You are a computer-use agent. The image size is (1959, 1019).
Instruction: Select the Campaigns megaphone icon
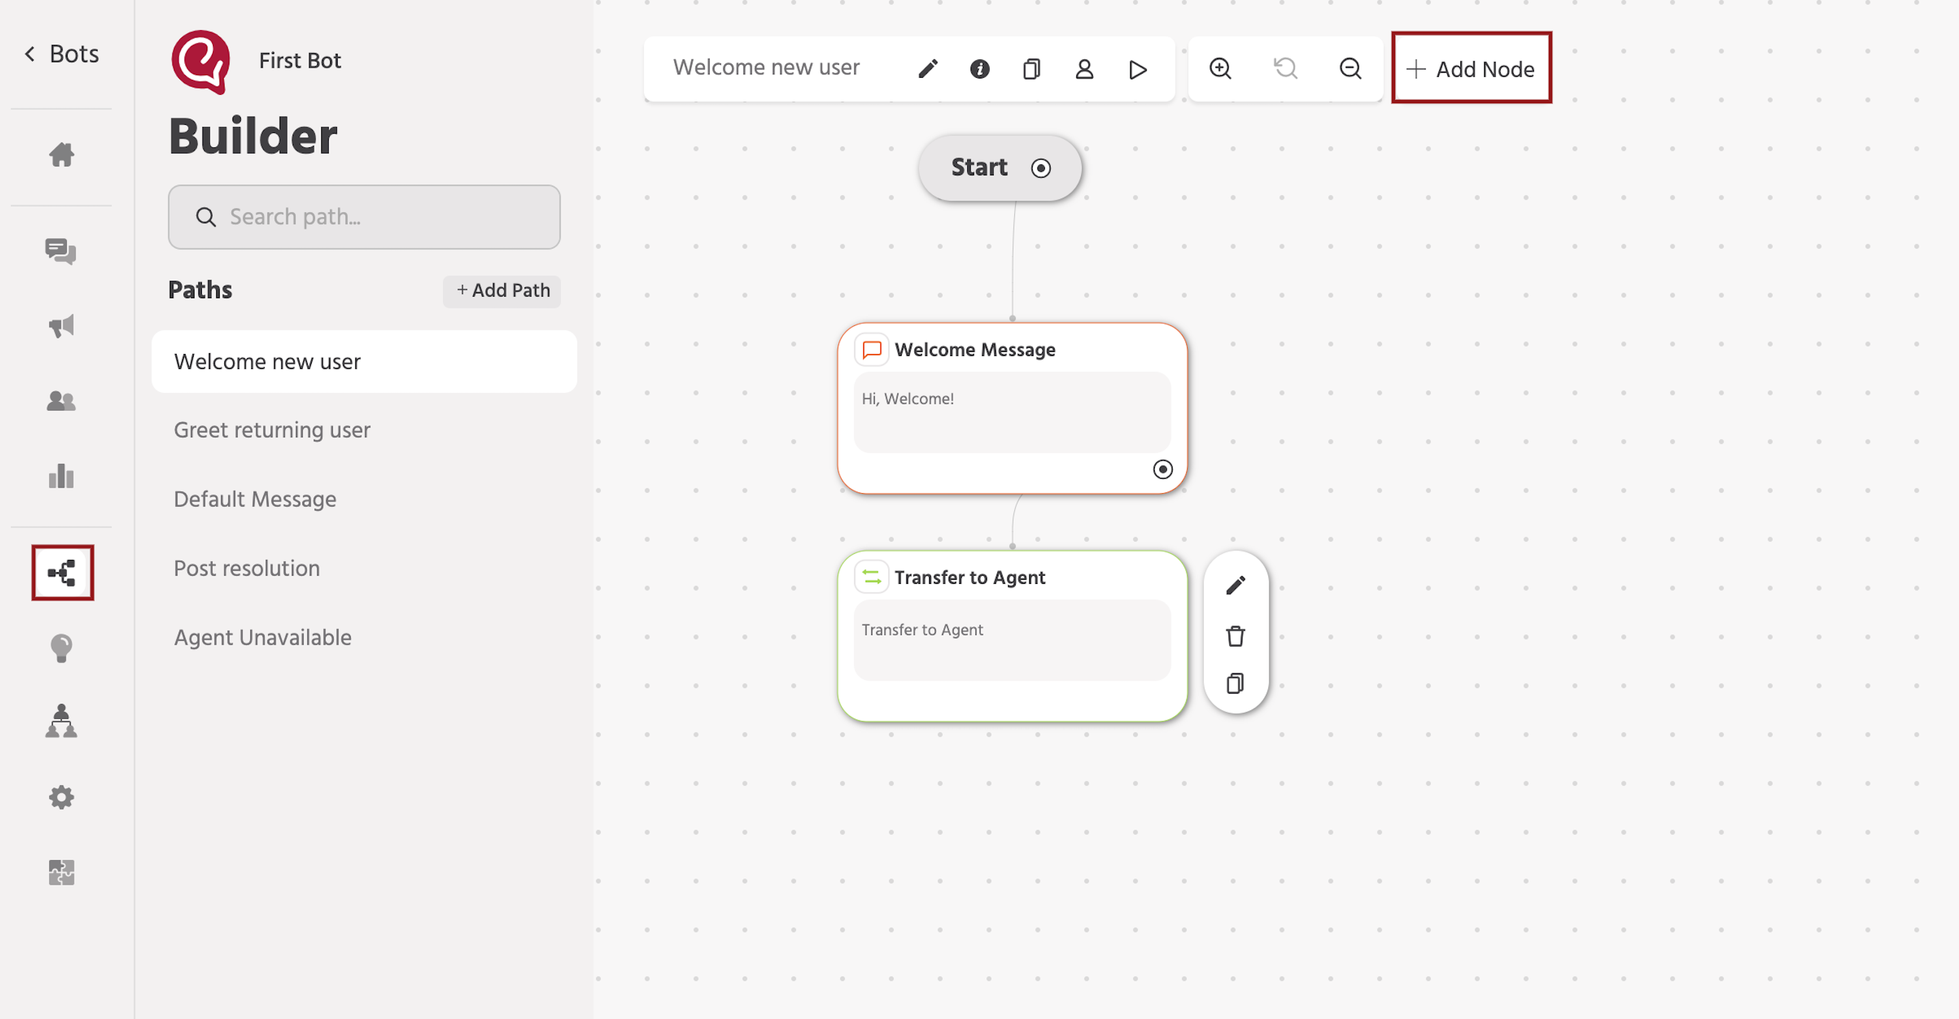(61, 325)
